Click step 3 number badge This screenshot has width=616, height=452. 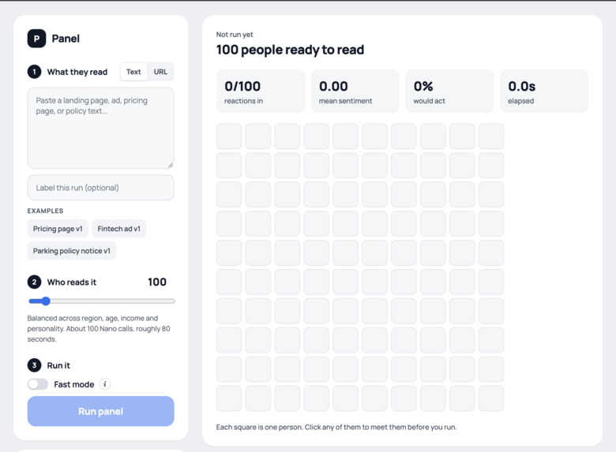click(34, 365)
